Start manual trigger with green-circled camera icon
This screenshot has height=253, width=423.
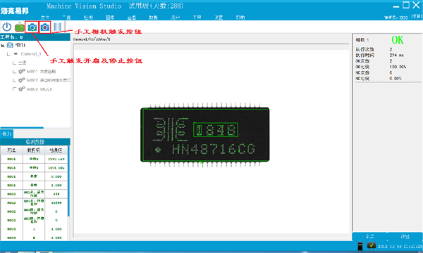coord(32,27)
